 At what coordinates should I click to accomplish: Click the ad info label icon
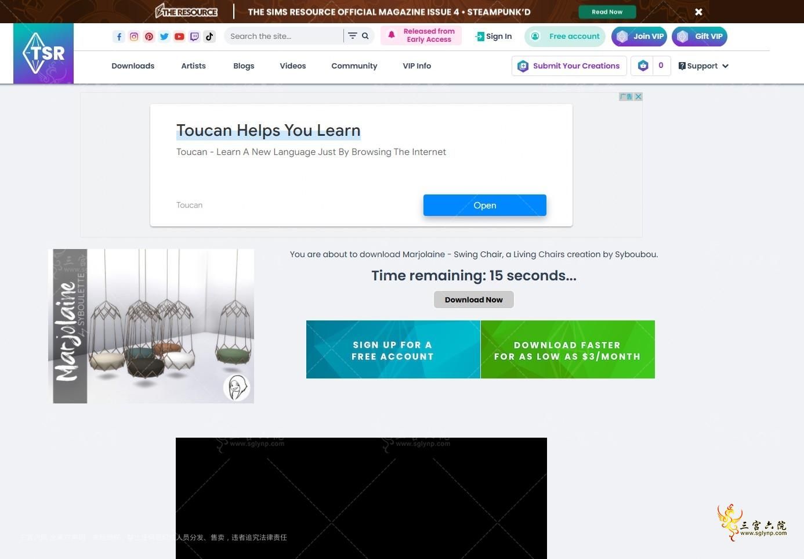coord(626,97)
